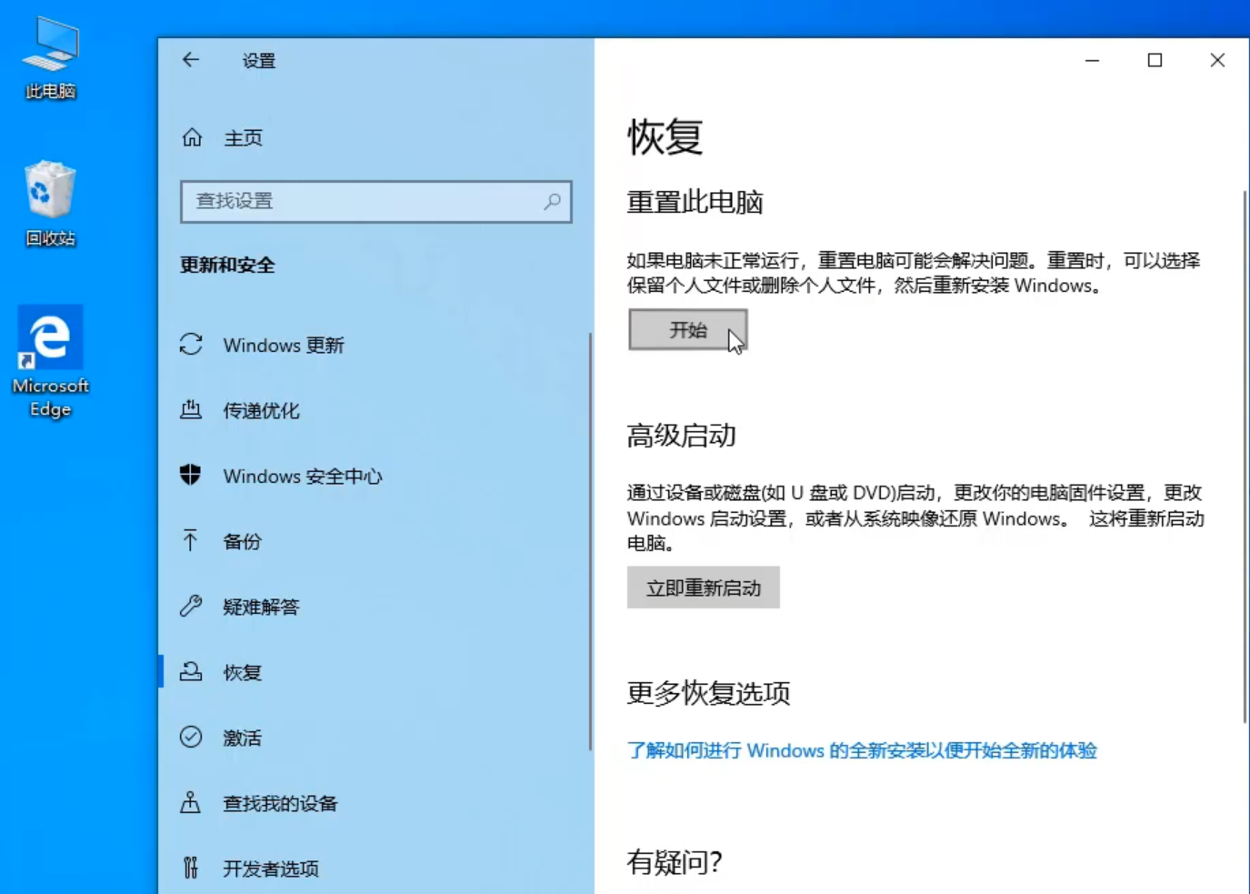Click the 恢复 recovery icon
The image size is (1250, 894).
tap(191, 672)
